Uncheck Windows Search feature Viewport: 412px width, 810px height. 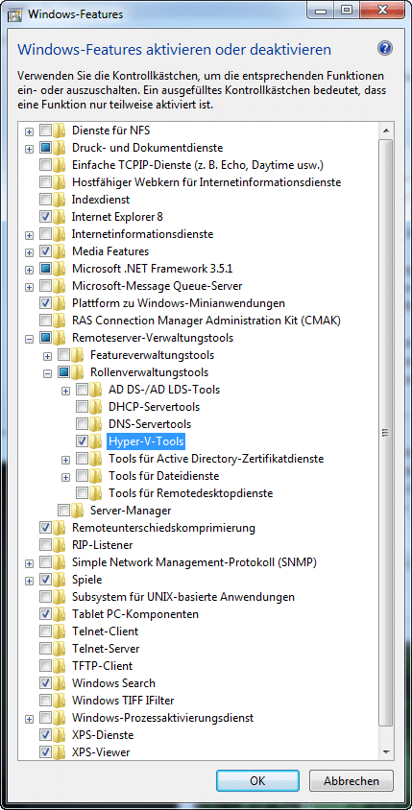click(45, 683)
